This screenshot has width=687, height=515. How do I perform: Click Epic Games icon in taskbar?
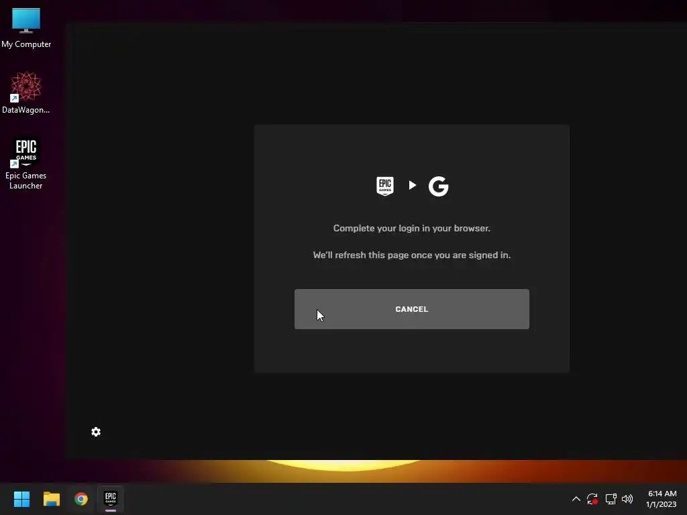(x=111, y=499)
